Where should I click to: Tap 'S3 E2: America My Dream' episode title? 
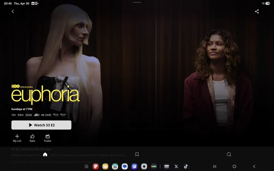pyautogui.click(x=31, y=149)
